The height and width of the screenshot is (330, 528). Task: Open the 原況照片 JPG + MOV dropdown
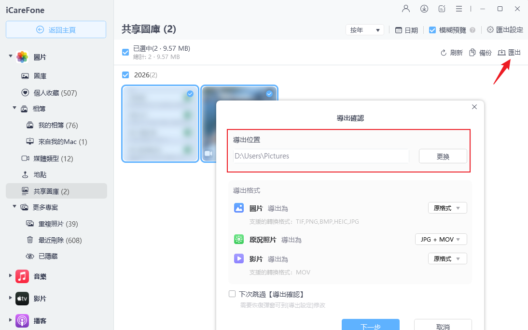(x=441, y=239)
